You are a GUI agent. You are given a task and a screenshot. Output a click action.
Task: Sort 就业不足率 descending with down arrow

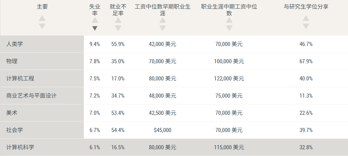118,28
